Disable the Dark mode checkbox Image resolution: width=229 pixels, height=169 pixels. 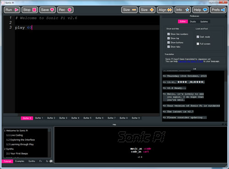198,37
